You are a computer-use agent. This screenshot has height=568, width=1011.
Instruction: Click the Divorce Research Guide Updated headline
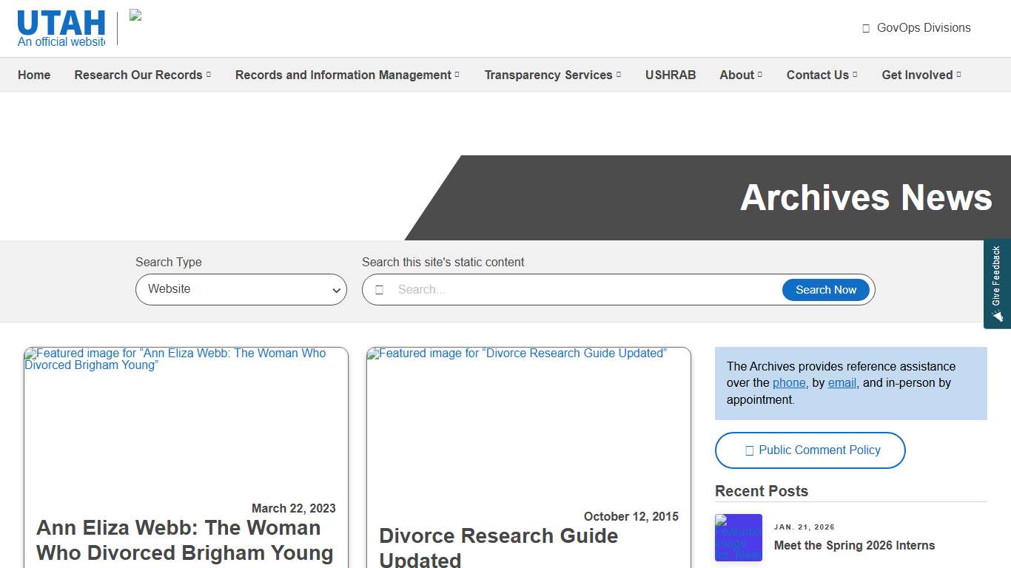tap(498, 546)
